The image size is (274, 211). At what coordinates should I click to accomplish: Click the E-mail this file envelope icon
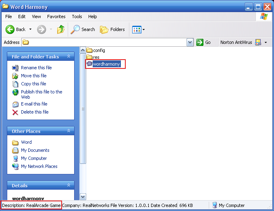[15, 104]
